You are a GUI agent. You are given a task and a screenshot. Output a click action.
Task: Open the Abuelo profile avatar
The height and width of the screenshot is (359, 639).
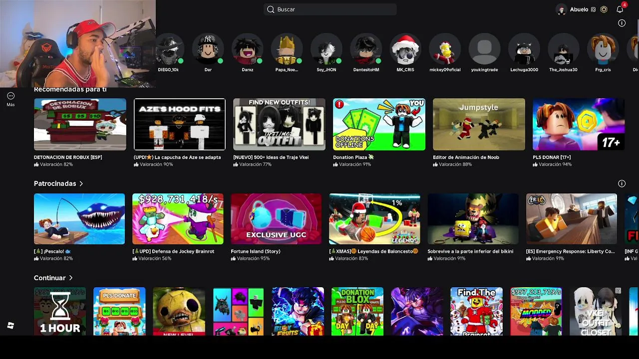tap(562, 9)
